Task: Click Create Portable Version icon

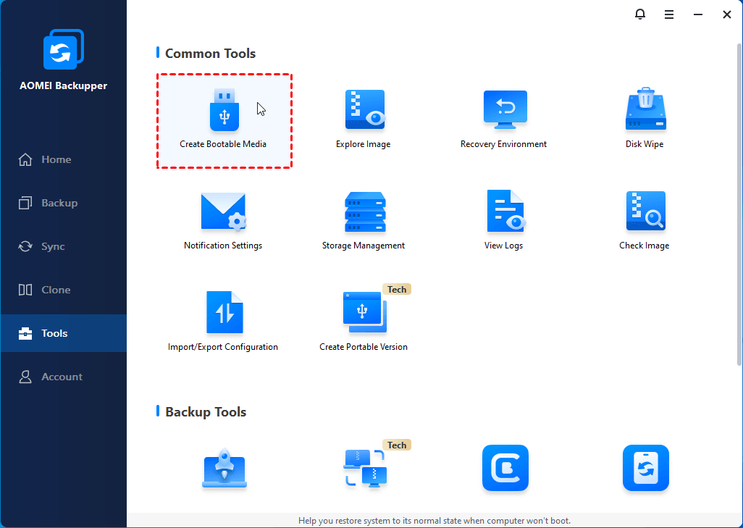Action: coord(364,313)
